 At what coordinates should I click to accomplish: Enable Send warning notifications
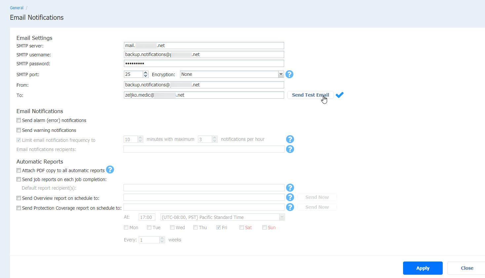coord(19,130)
